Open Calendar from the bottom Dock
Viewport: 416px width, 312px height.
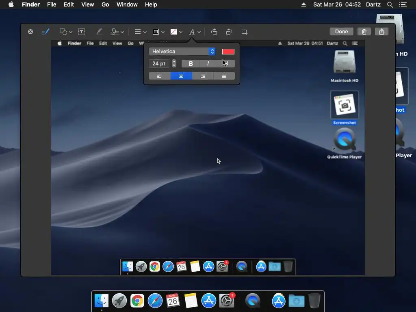(173, 301)
